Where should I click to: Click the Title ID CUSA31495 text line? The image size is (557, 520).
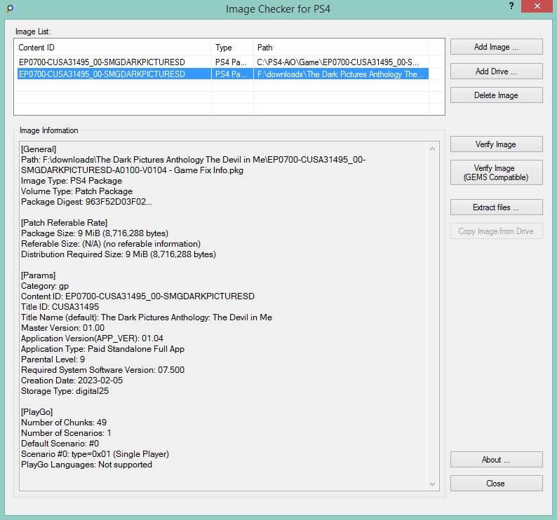tap(60, 307)
